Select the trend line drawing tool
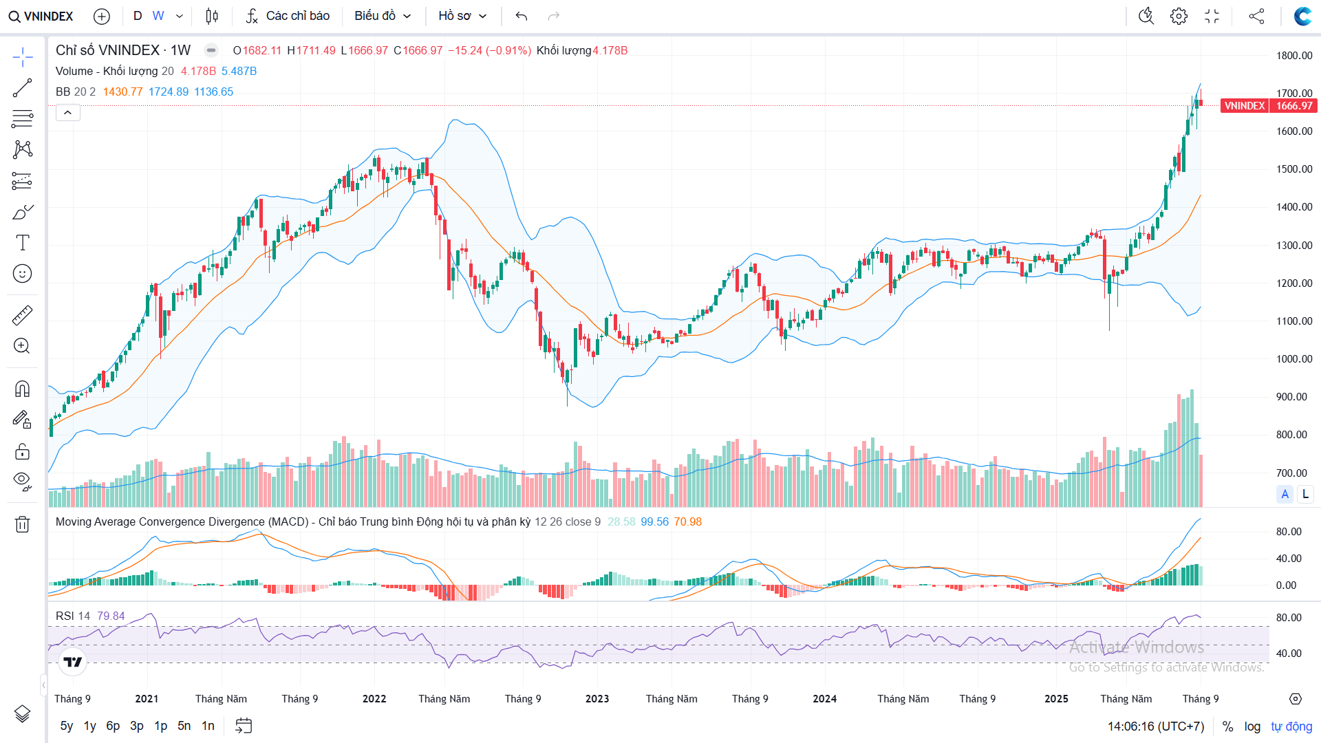The height and width of the screenshot is (743, 1321). coord(22,88)
